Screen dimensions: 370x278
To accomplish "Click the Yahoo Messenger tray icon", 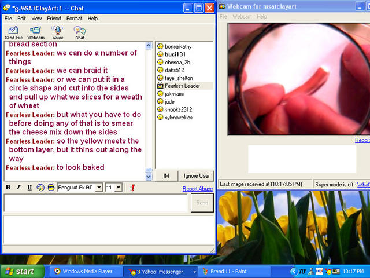I will point(328,272).
